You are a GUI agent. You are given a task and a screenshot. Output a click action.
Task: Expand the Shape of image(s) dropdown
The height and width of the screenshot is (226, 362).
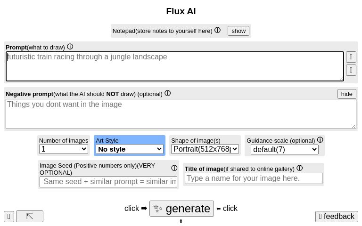coord(205,149)
